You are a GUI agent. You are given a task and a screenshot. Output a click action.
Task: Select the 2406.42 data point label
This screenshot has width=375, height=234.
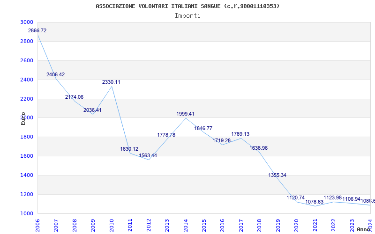click(55, 74)
